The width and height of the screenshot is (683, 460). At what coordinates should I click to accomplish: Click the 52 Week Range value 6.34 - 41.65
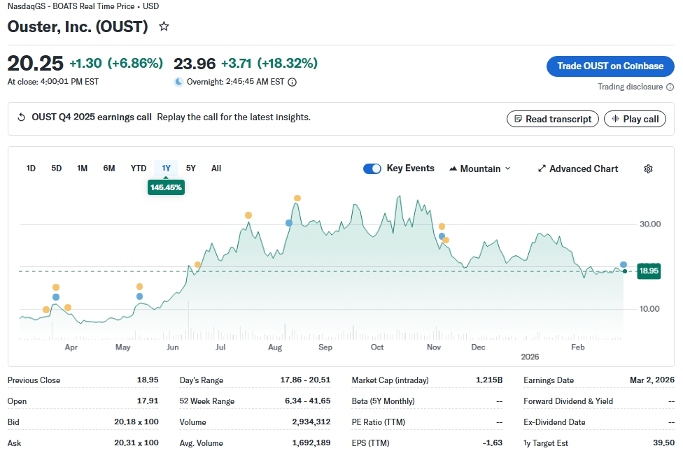click(x=307, y=401)
